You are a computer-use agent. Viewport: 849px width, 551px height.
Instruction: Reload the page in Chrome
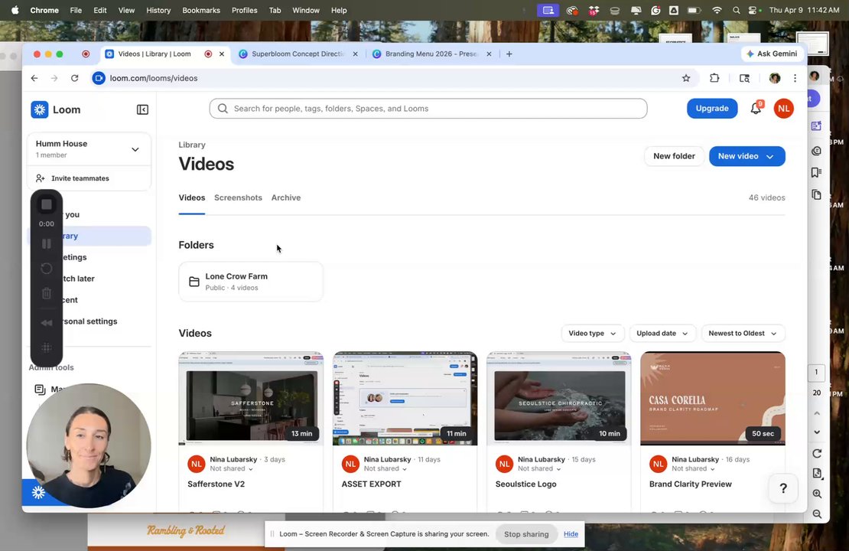(75, 78)
